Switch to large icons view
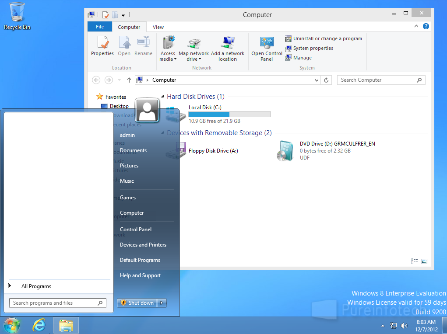This screenshot has height=334, width=447. coord(424,261)
